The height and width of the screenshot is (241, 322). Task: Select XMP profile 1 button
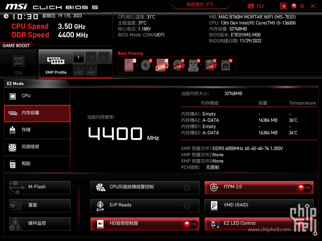(78, 57)
